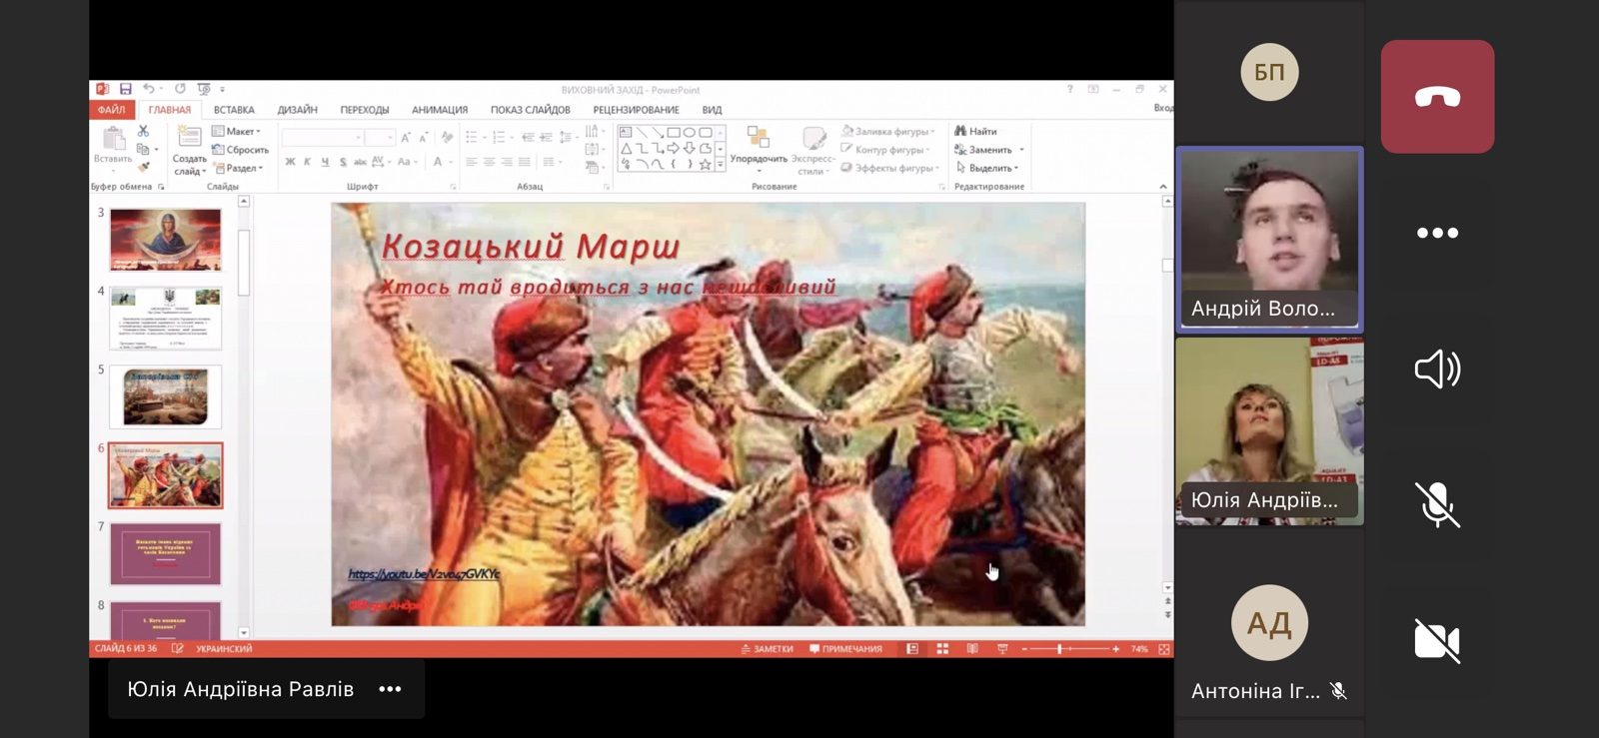
Task: Toggle bold Ж formatting
Action: pos(290,162)
